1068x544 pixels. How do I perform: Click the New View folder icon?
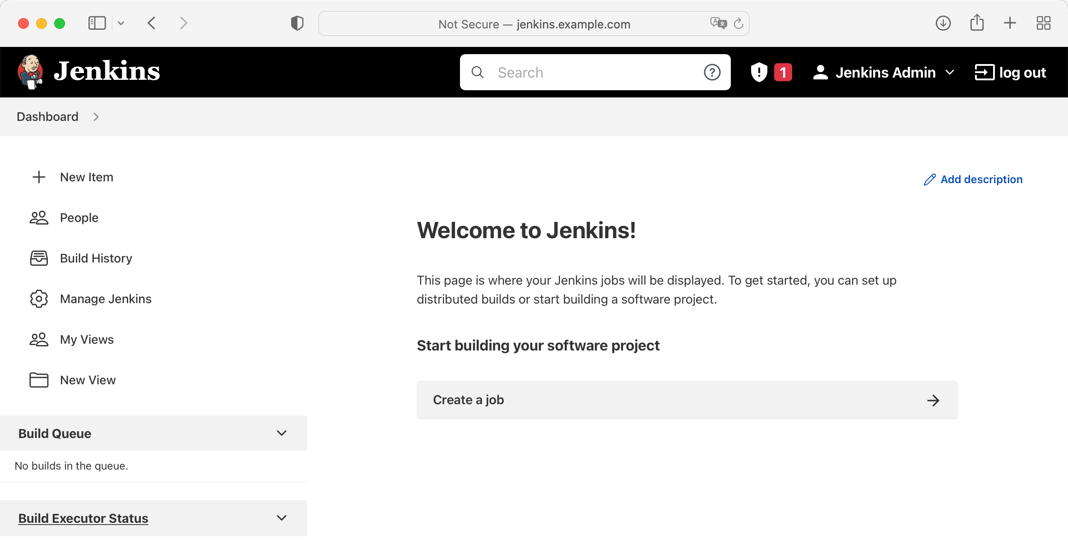pyautogui.click(x=39, y=380)
